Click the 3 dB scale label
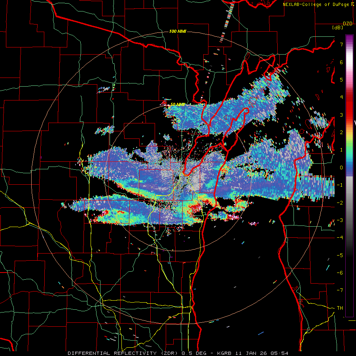356x356 pixels. click(x=341, y=115)
